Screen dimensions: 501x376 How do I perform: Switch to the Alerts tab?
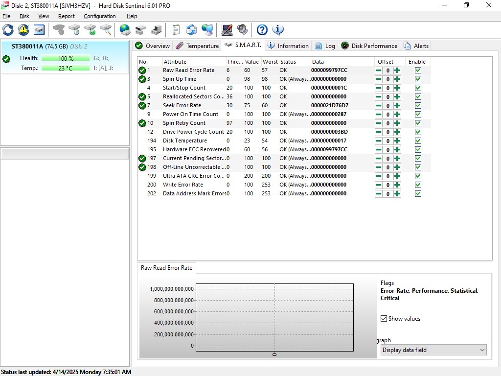point(416,46)
